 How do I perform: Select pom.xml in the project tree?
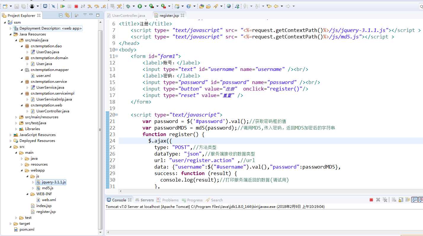coord(27,229)
